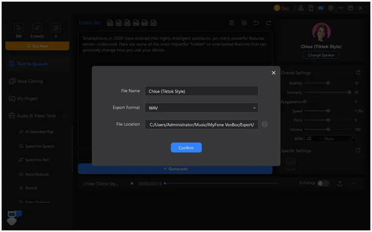Click the export upload icon

(340, 184)
